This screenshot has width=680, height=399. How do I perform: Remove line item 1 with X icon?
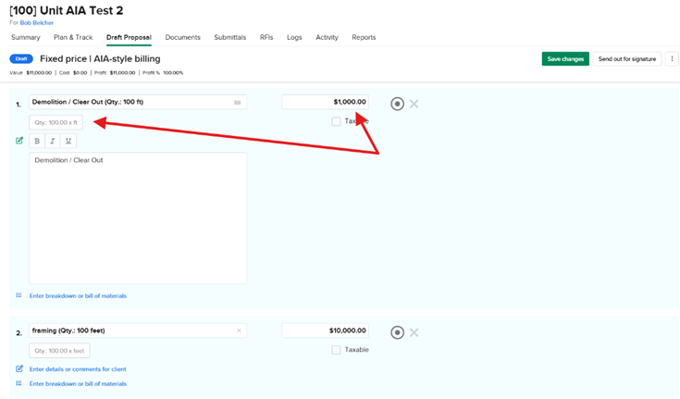point(414,104)
